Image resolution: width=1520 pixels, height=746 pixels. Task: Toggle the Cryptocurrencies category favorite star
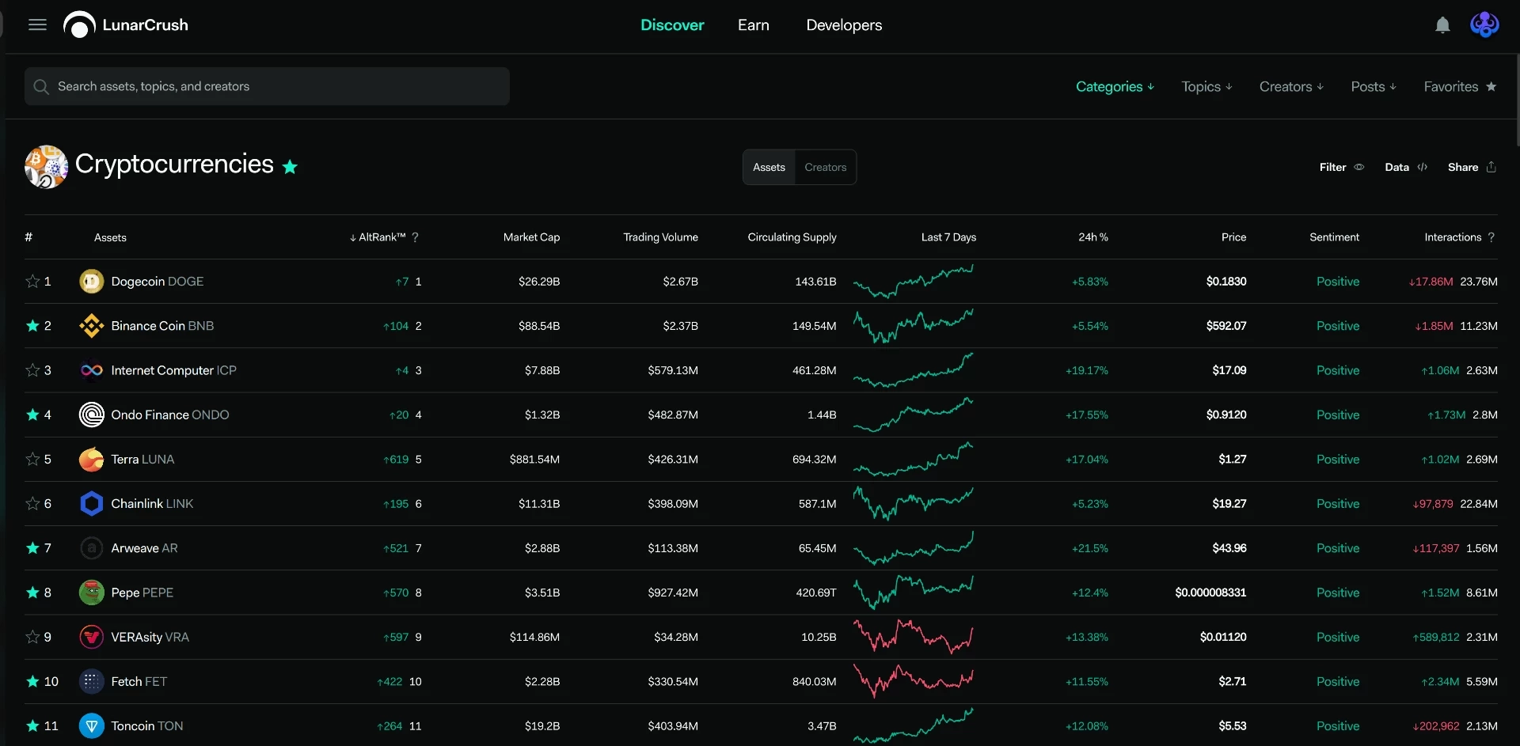coord(290,167)
